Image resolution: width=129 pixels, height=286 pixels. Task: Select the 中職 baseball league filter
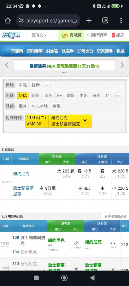point(23,85)
